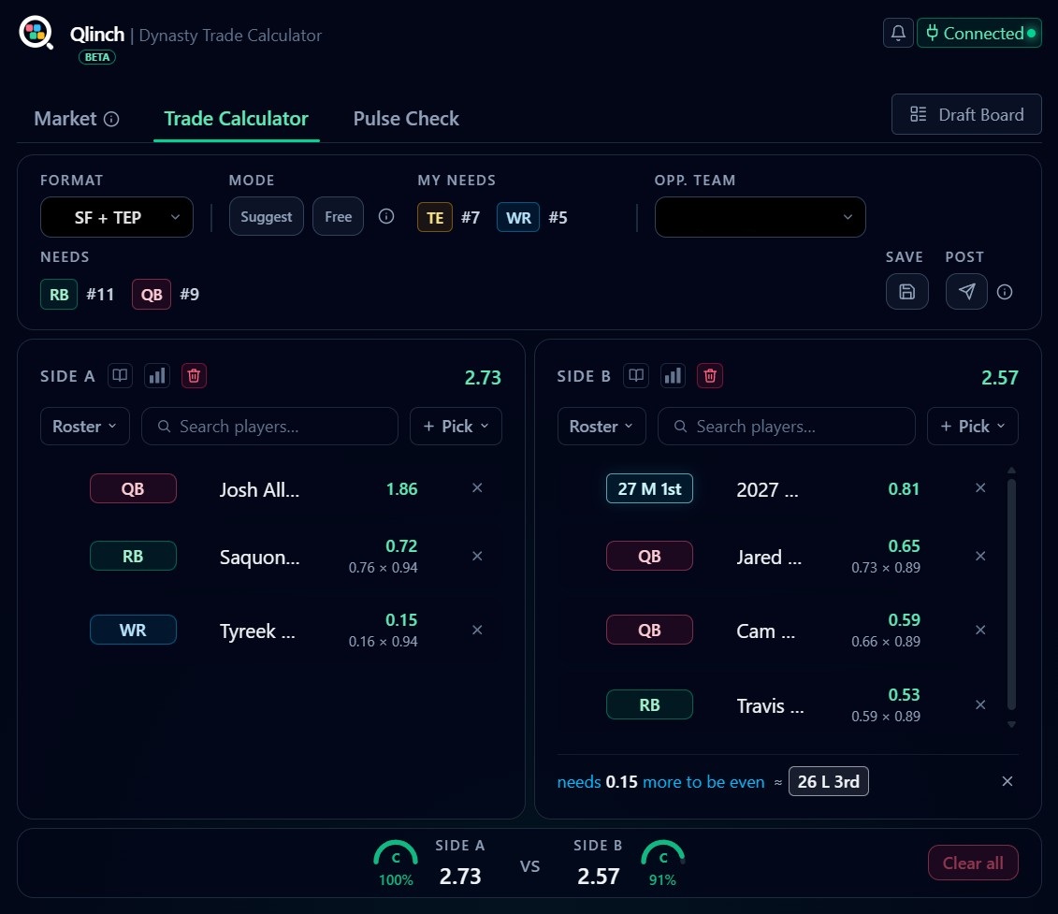Click the Travis RB position badge
This screenshot has height=914, width=1058.
649,704
